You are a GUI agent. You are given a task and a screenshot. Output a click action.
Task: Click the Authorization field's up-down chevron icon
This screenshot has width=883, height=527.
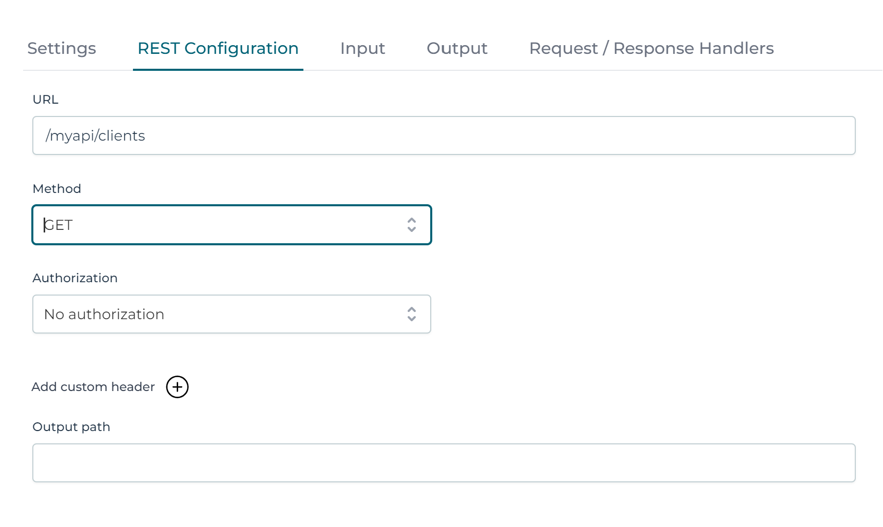(411, 314)
